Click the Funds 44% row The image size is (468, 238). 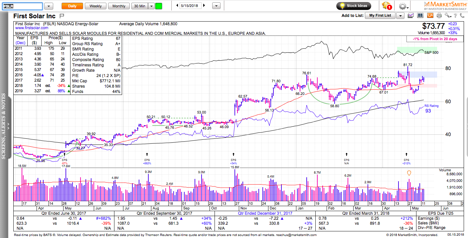(x=96, y=92)
